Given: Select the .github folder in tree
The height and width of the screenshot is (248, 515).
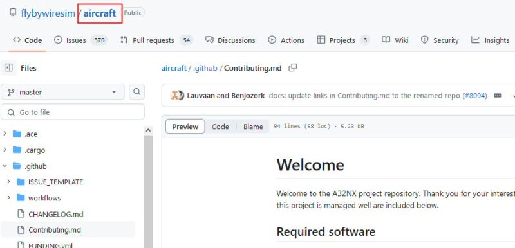Looking at the screenshot, I should [x=35, y=166].
